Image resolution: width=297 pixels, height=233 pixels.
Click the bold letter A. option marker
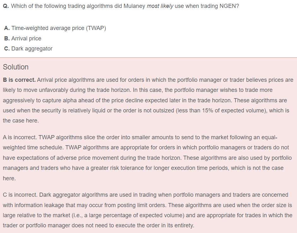point(7,28)
